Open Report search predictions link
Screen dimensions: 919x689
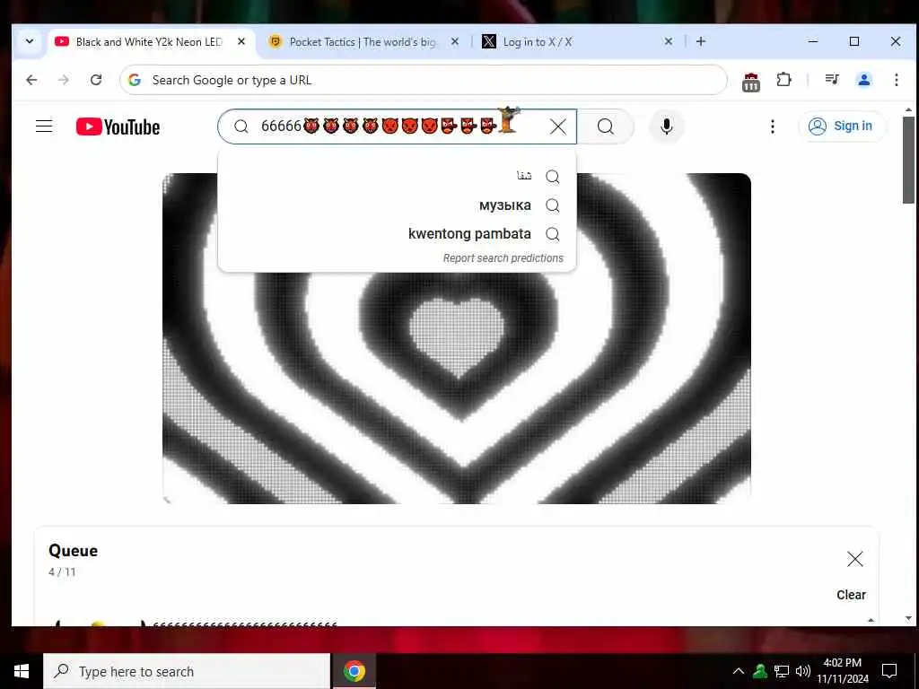[503, 257]
